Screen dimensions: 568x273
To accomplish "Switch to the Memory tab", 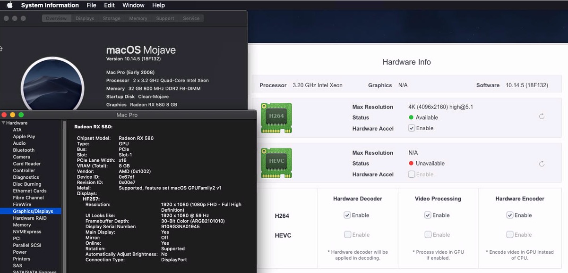I will tap(138, 18).
